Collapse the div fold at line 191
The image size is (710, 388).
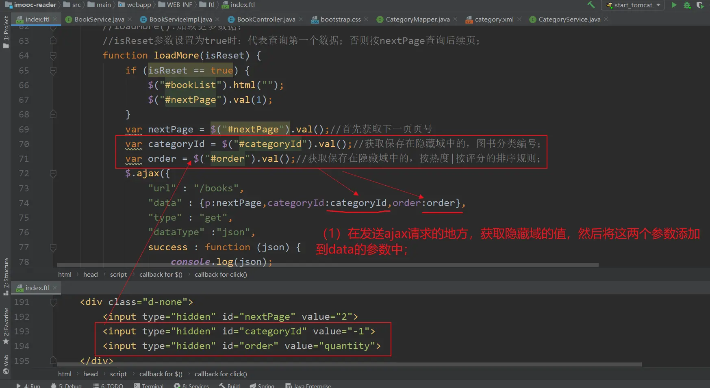53,302
